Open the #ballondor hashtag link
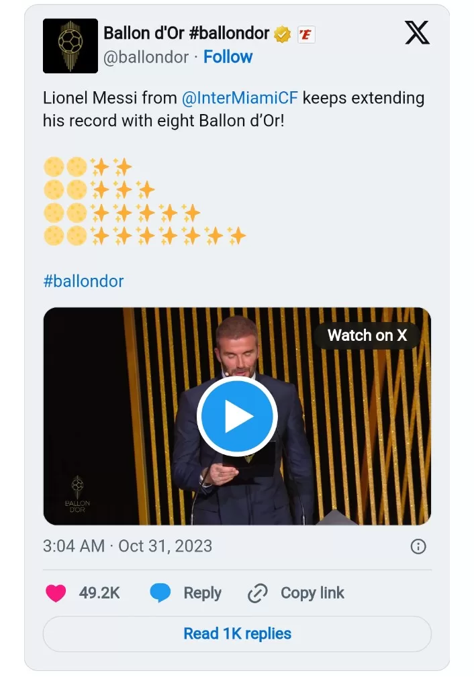The height and width of the screenshot is (677, 474). 83,281
